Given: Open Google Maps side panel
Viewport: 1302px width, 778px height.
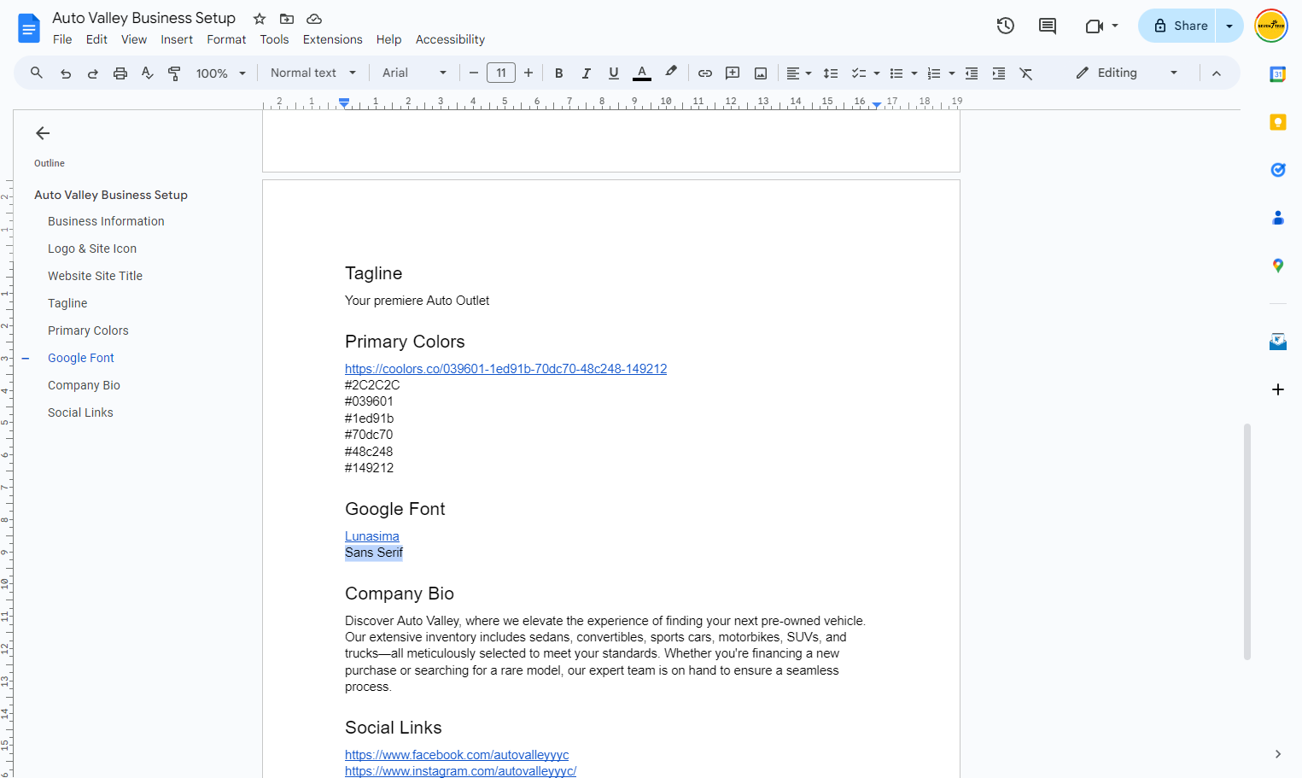Looking at the screenshot, I should [x=1278, y=266].
